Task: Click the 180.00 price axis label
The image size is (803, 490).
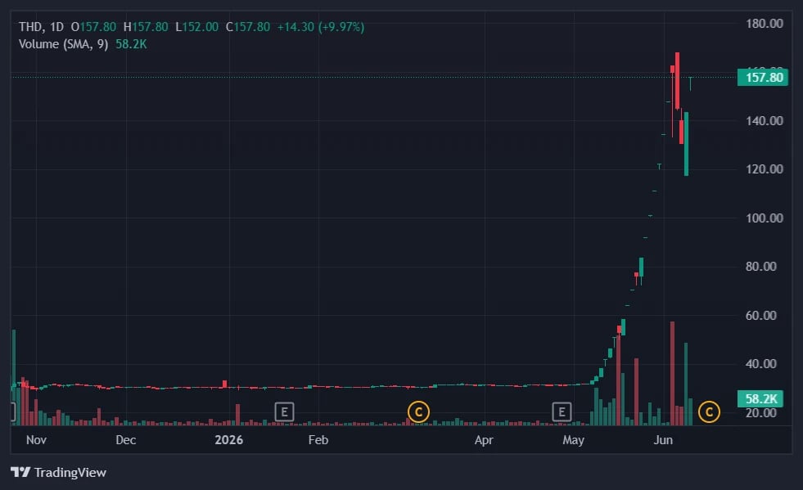Action: 764,24
